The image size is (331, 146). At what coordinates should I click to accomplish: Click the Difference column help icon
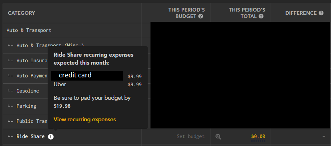click(x=321, y=13)
